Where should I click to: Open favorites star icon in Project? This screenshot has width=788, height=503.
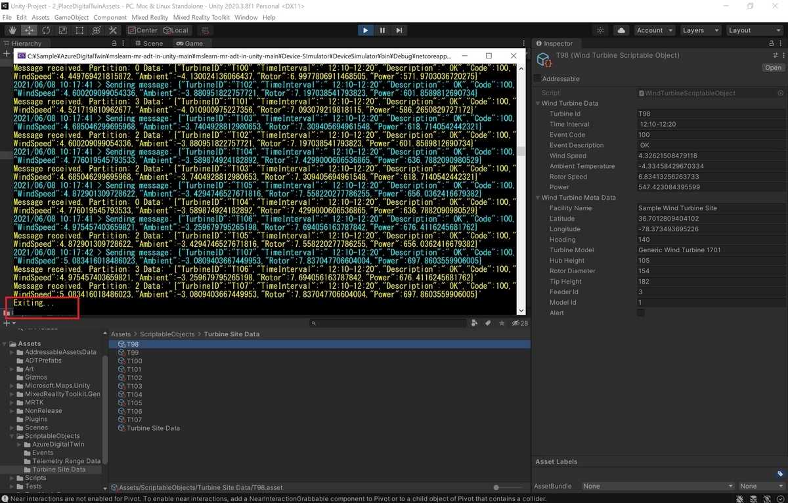502,323
